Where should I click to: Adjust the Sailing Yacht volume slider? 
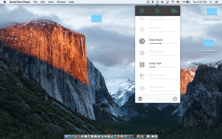click(x=162, y=55)
